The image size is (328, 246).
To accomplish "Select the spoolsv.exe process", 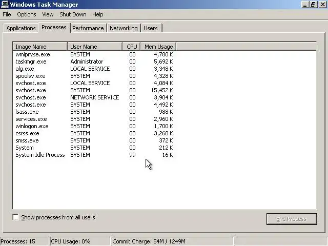I will tap(94, 76).
